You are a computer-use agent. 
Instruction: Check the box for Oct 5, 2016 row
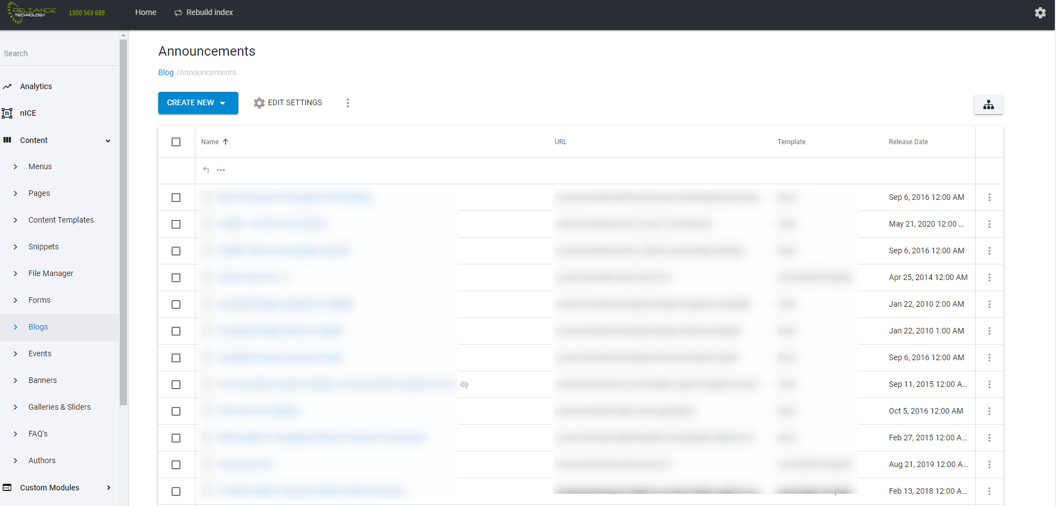[176, 411]
